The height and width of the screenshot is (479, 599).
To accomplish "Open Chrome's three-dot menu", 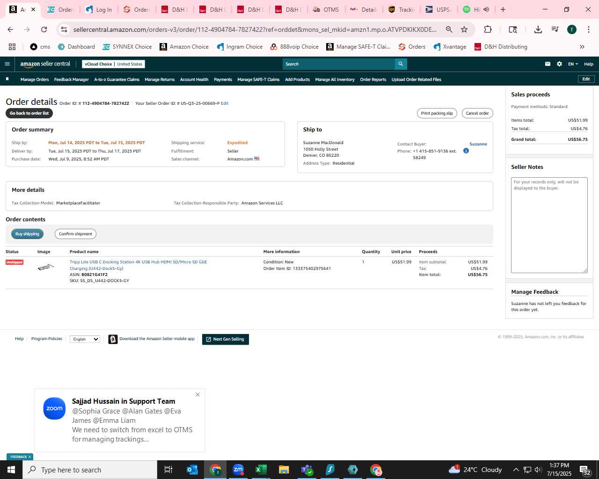I will 588,29.
